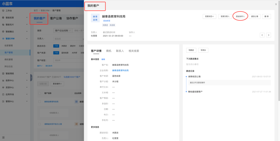Click the 工作台 icon in sidebar
This screenshot has width=280, height=141.
pos(3,11)
